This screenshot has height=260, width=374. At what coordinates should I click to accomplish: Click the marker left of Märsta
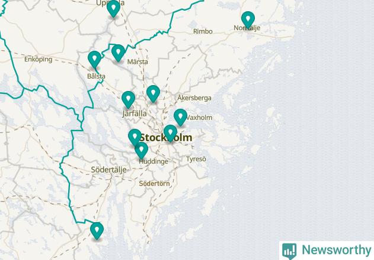[x=118, y=53]
